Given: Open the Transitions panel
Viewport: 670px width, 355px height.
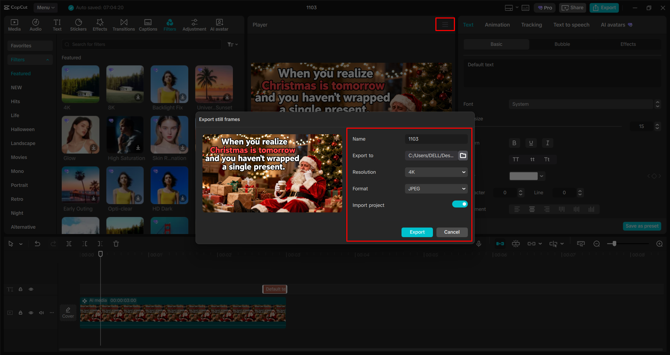Looking at the screenshot, I should tap(124, 24).
